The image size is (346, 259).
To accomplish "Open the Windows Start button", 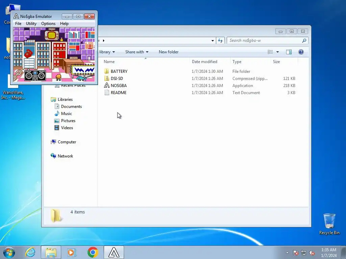I will [x=9, y=252].
